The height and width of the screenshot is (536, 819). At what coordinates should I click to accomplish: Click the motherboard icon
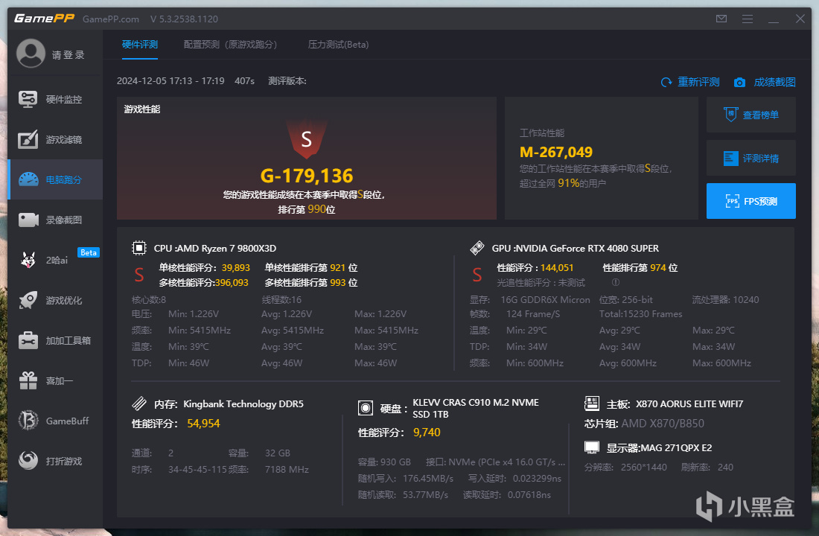click(x=592, y=403)
